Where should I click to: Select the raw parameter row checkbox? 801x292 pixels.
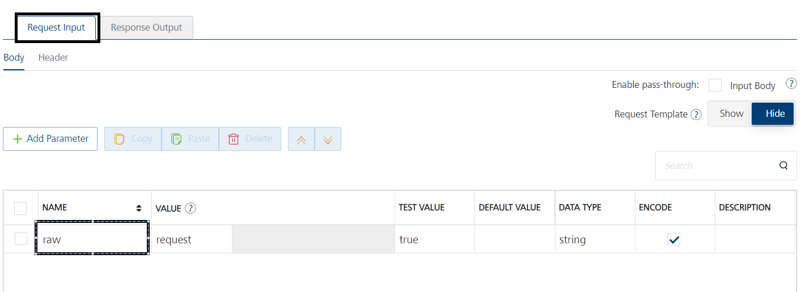click(21, 239)
